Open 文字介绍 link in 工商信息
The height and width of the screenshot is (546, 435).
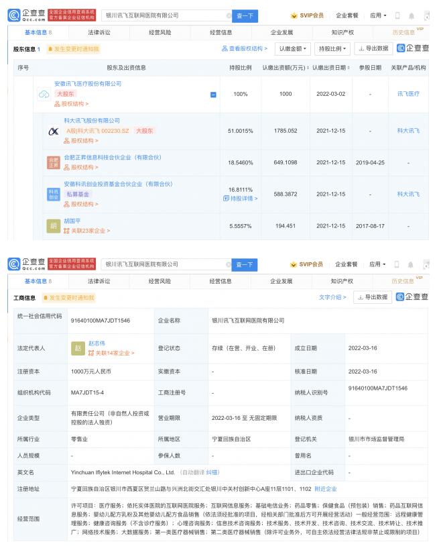point(332,297)
